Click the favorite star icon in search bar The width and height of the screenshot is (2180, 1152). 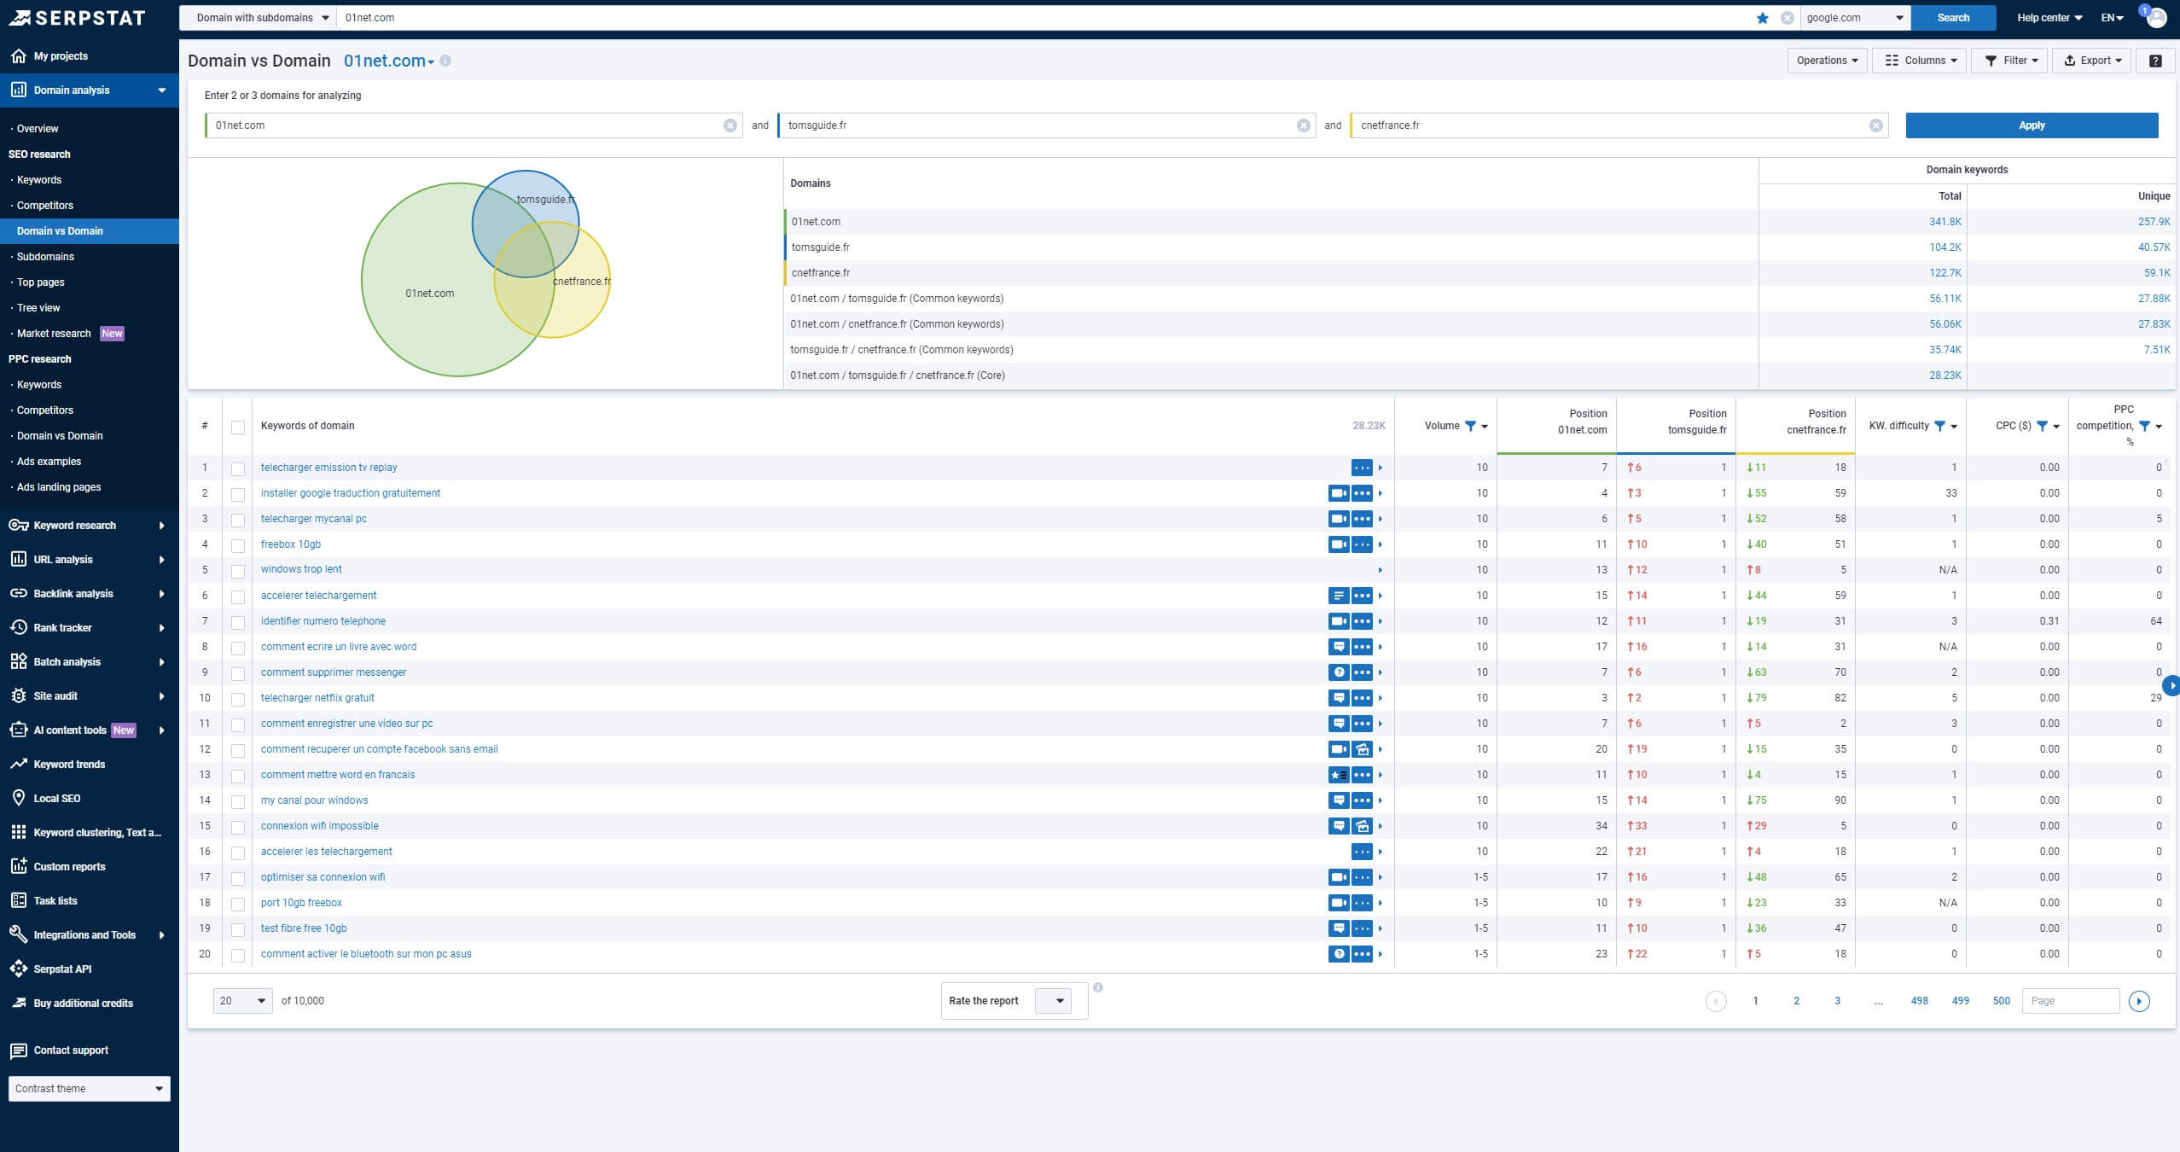click(1763, 18)
